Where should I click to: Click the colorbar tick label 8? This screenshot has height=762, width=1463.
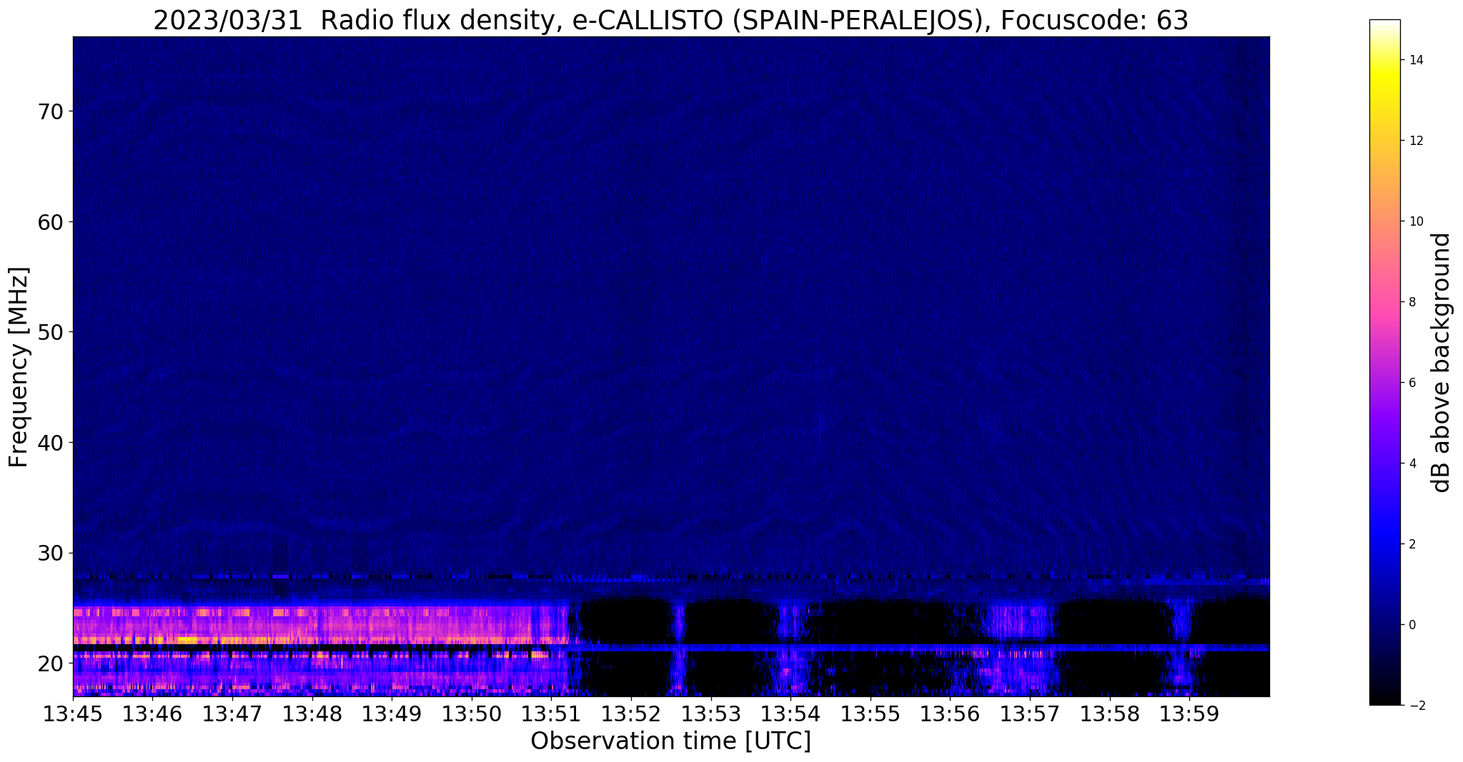(x=1411, y=302)
